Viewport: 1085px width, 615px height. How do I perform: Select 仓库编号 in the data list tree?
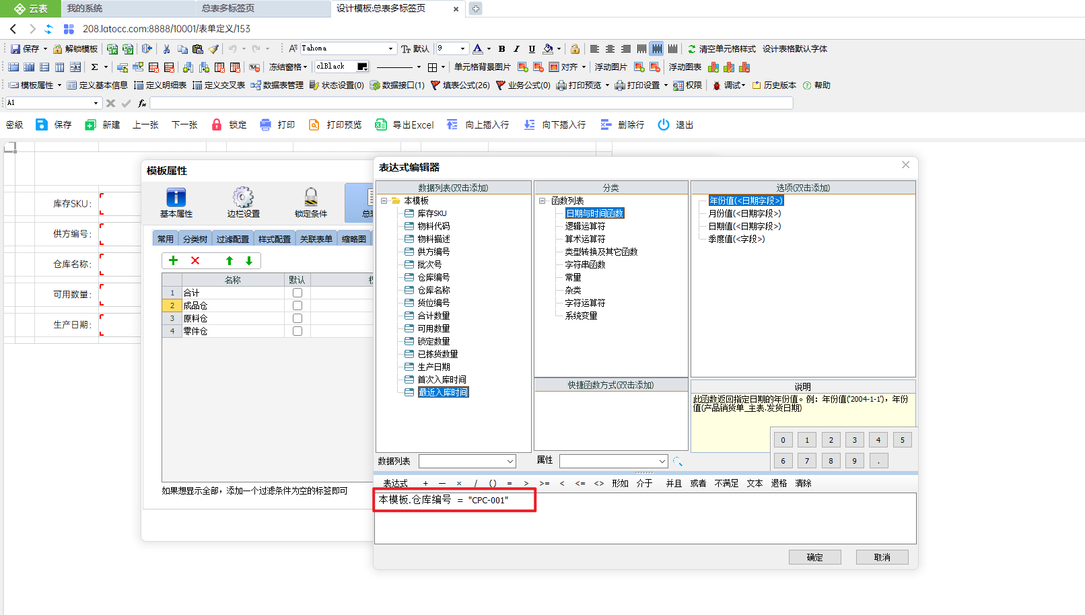(x=433, y=277)
